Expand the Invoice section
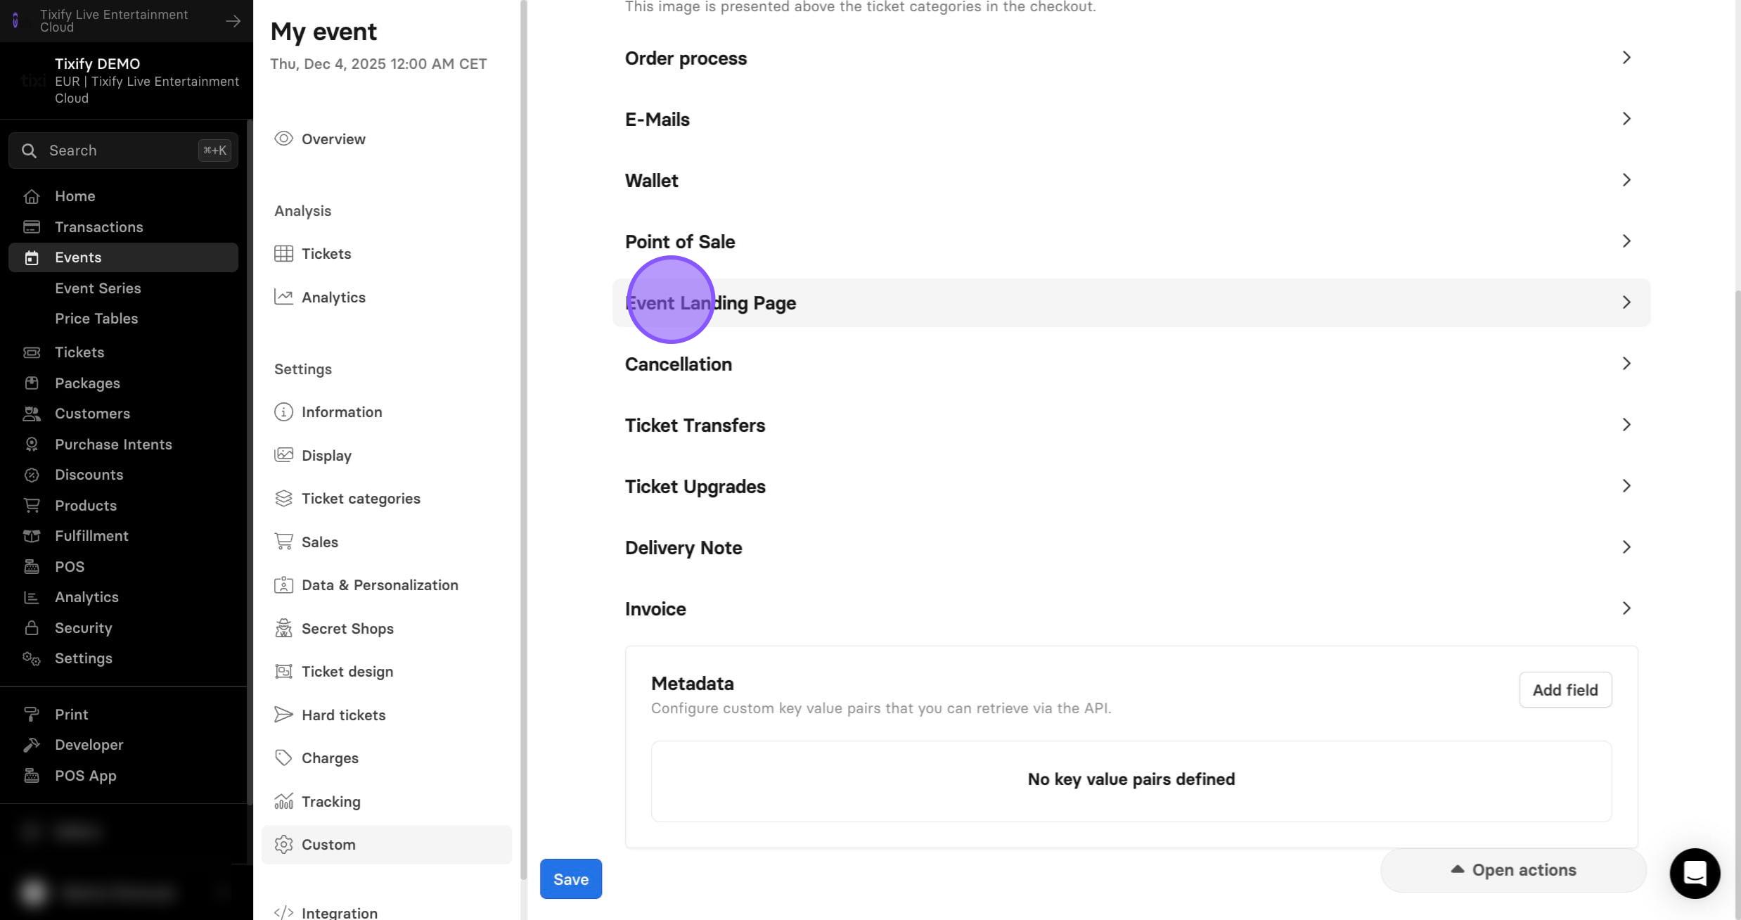 point(1131,609)
